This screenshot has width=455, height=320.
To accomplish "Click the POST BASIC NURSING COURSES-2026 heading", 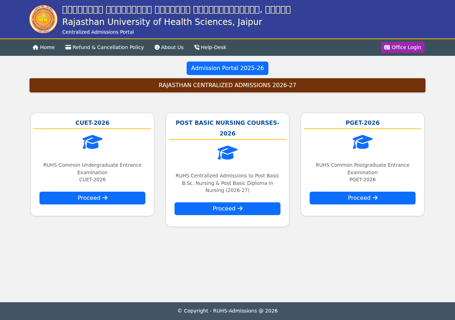I will (227, 128).
